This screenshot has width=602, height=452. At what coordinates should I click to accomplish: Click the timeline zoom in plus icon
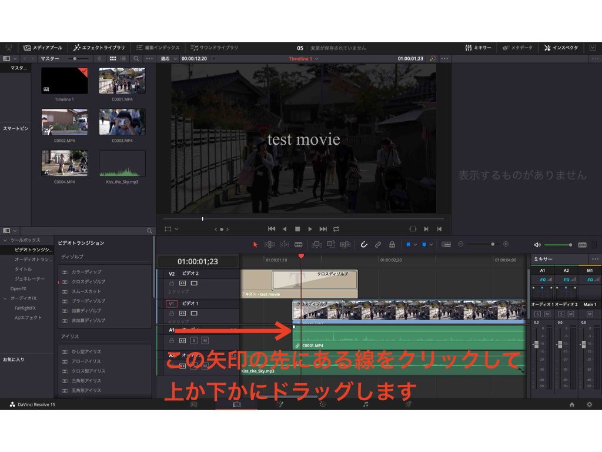coord(506,244)
